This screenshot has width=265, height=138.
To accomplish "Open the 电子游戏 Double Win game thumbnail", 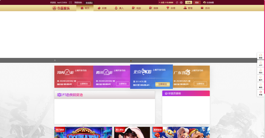I will coord(83,133).
